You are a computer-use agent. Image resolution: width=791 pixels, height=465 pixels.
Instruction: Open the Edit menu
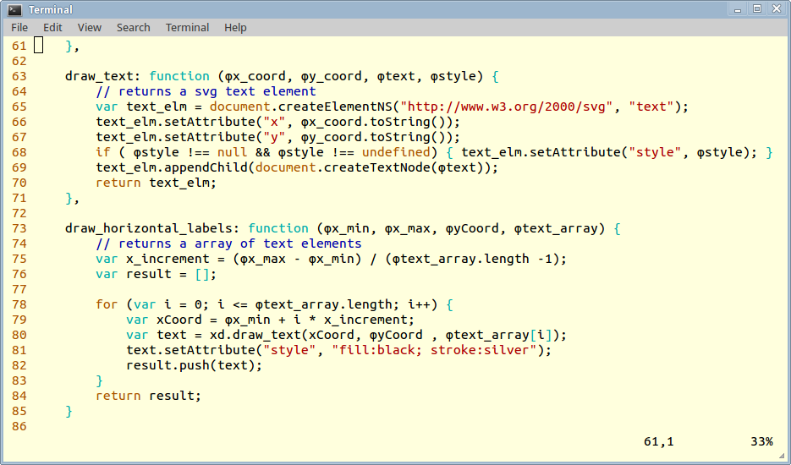tap(52, 28)
